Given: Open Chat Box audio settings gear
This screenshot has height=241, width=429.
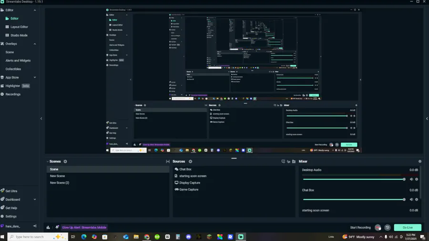Looking at the screenshot, I should [x=417, y=200].
